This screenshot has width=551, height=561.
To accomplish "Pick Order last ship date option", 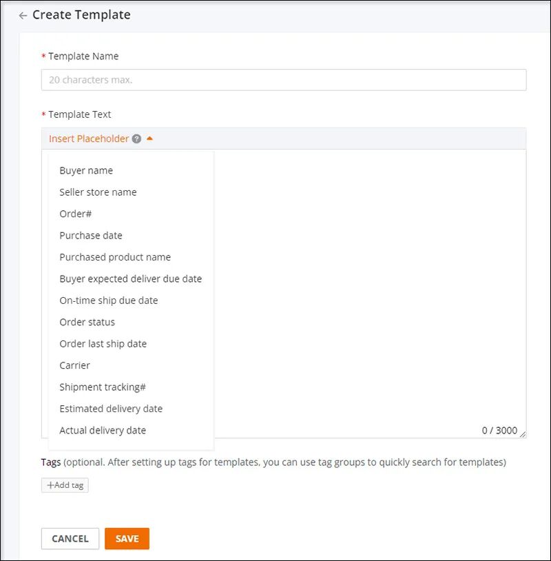I will [x=103, y=344].
